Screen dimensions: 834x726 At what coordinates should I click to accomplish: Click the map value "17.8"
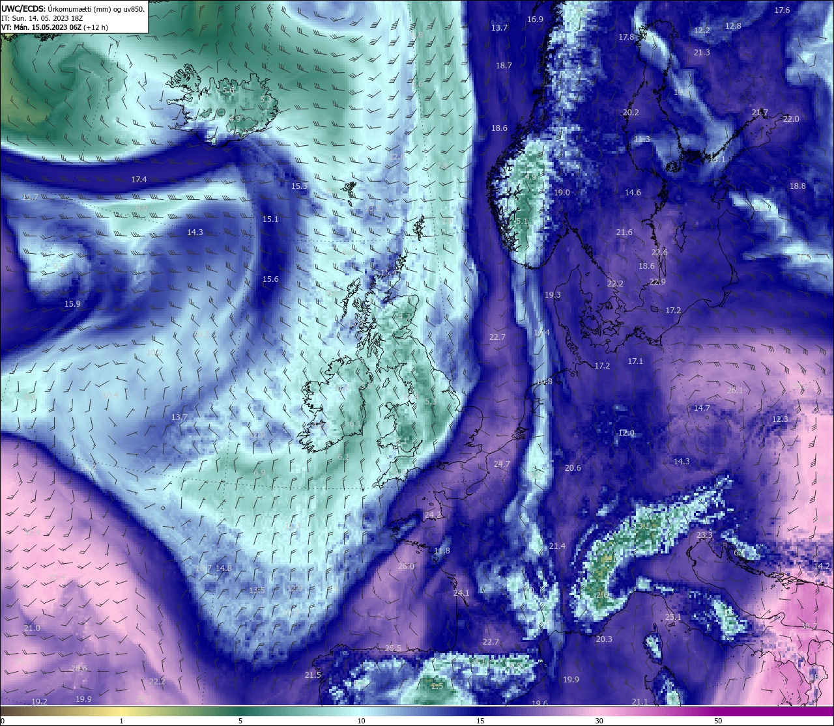pyautogui.click(x=626, y=36)
